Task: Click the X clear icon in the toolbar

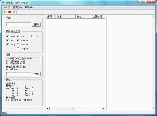Action: point(14,12)
